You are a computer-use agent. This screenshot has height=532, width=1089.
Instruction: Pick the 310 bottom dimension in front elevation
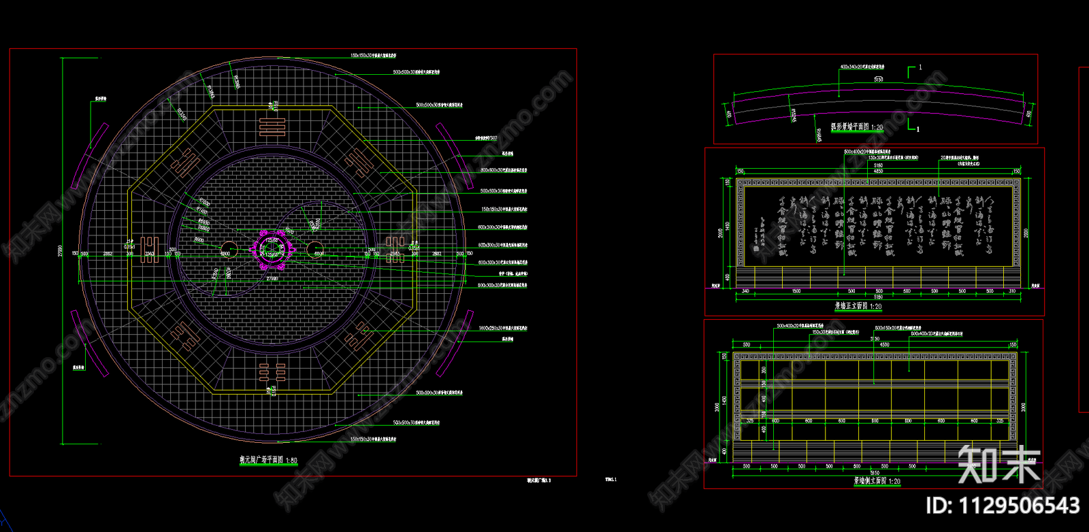click(1012, 291)
